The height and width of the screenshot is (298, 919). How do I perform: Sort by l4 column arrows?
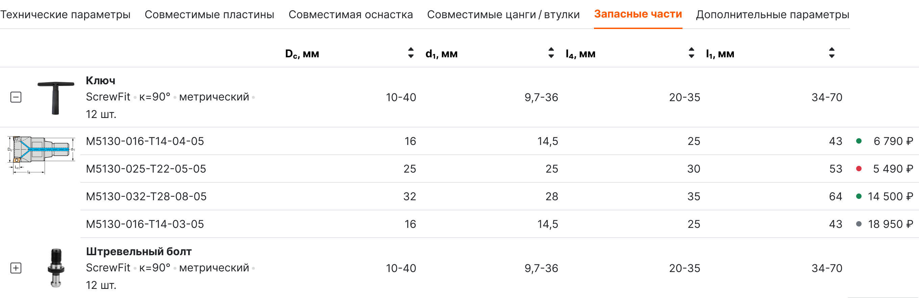tap(691, 53)
